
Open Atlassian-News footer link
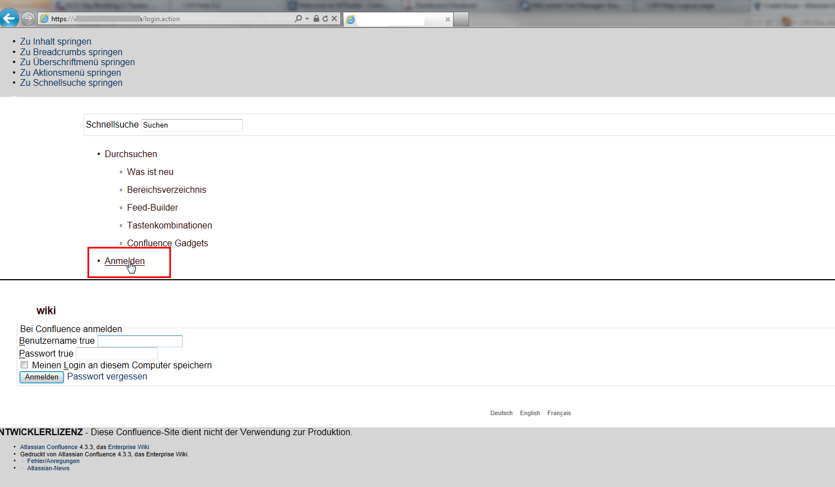point(48,469)
